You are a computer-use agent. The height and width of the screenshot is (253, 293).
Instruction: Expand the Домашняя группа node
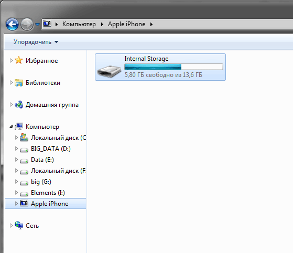(11, 105)
